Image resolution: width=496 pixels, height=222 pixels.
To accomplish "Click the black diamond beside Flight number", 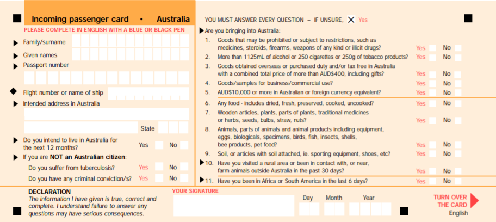I will pyautogui.click(x=14, y=91).
